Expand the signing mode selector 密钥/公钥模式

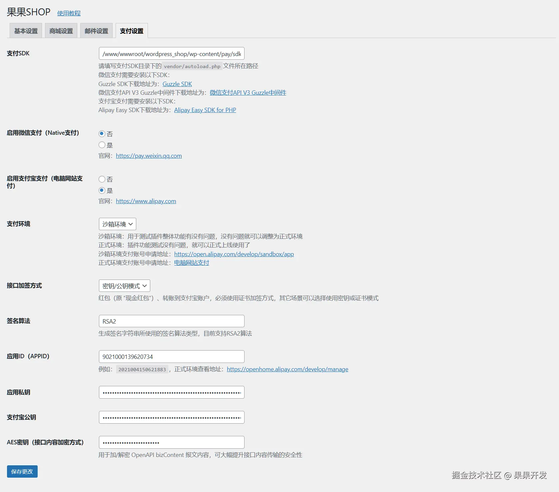124,286
